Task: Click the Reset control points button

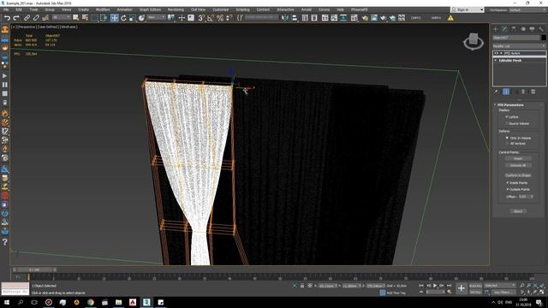Action: click(x=518, y=158)
